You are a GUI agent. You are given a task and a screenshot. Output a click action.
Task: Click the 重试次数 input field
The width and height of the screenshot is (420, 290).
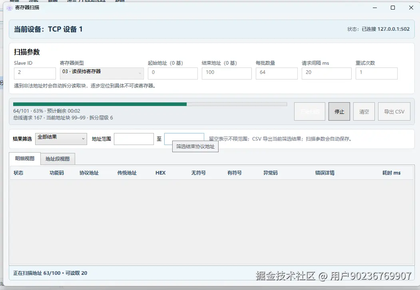click(376, 73)
